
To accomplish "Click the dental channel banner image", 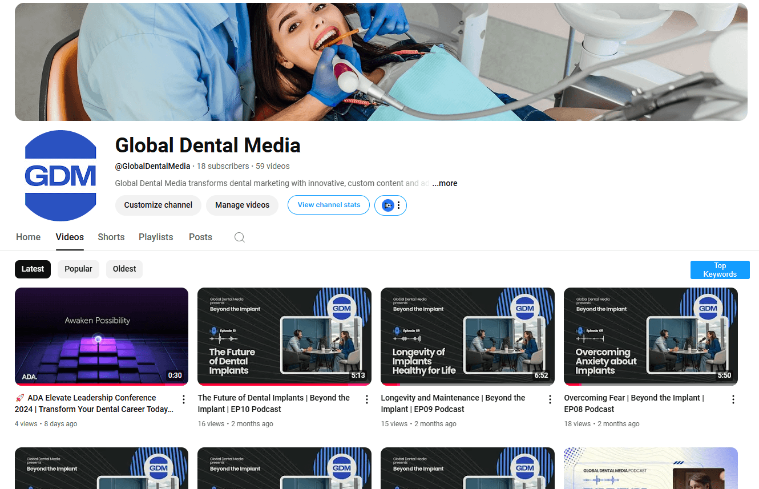I will [381, 62].
